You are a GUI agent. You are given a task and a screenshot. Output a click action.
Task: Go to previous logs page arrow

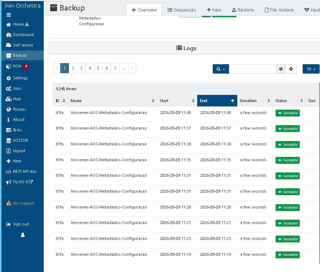[57, 68]
